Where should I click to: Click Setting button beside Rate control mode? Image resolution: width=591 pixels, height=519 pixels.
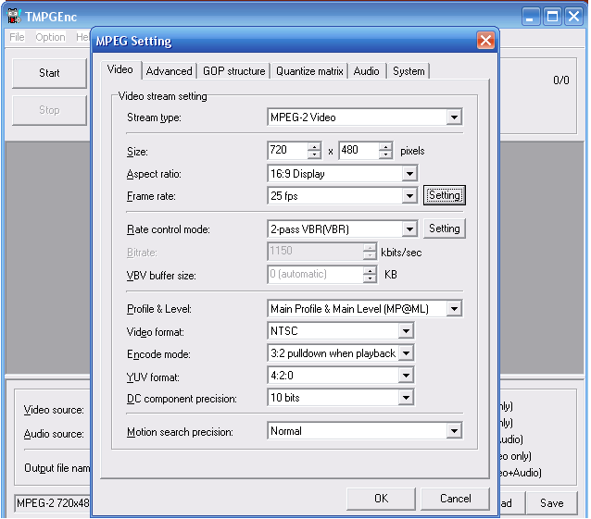[445, 229]
